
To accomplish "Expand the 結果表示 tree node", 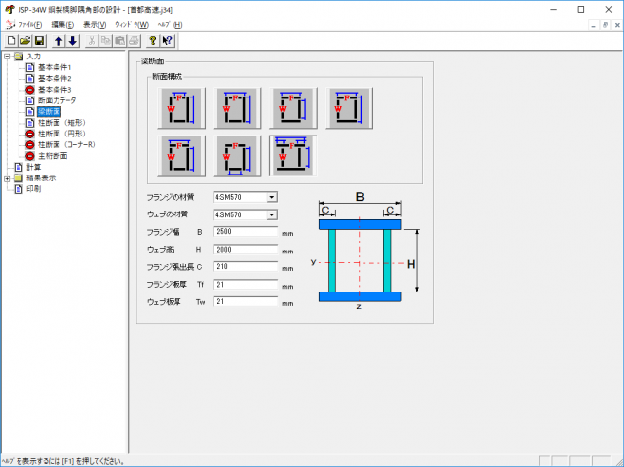I will click(8, 178).
